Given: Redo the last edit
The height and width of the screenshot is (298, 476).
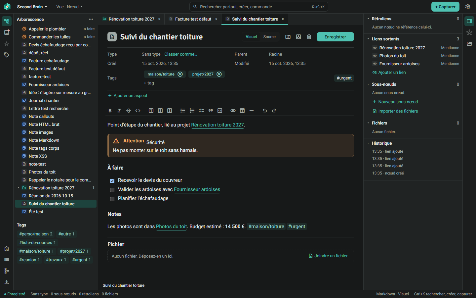Looking at the screenshot, I should (274, 111).
